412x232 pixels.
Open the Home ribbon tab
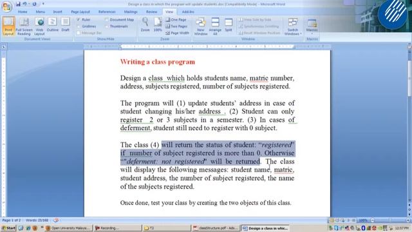(x=23, y=12)
